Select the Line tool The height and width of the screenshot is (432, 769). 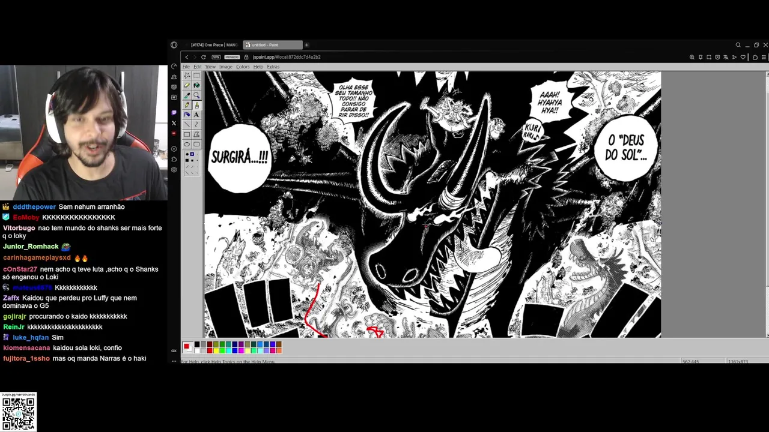pyautogui.click(x=187, y=124)
